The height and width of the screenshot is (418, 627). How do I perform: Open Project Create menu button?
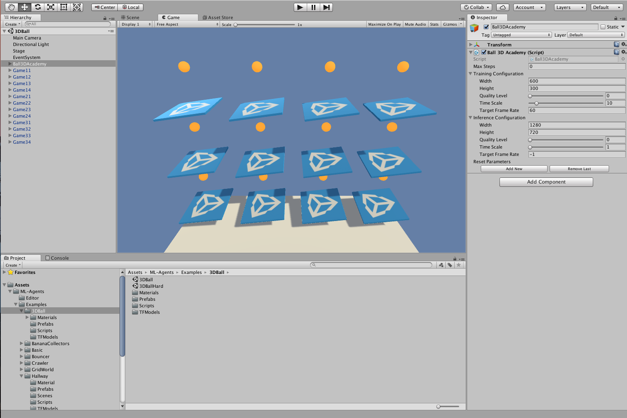[x=13, y=265]
